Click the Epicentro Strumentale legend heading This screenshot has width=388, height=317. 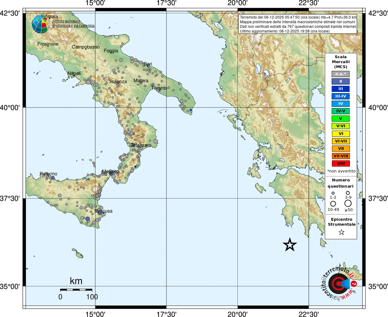tap(342, 222)
